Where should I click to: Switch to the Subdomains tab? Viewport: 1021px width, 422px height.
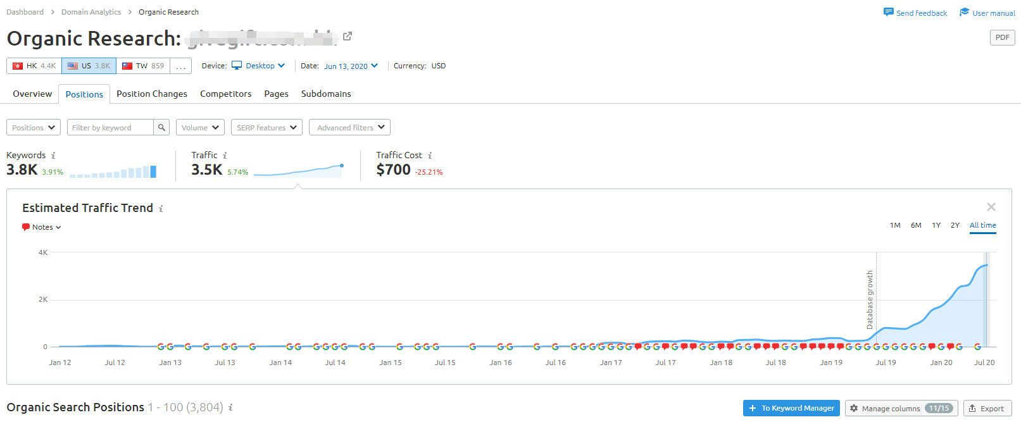(326, 94)
